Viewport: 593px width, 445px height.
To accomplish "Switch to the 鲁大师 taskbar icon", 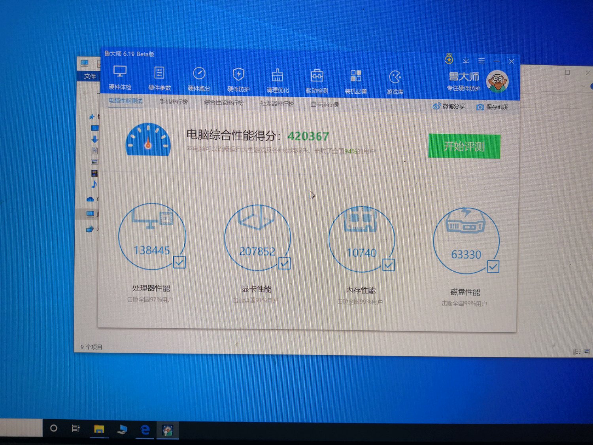I will click(x=168, y=430).
